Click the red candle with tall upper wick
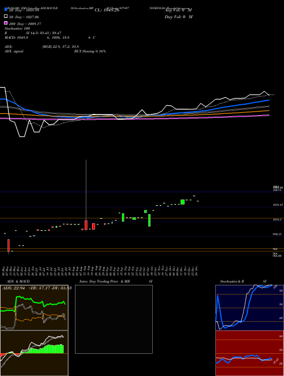284x376 pixels. point(86,225)
